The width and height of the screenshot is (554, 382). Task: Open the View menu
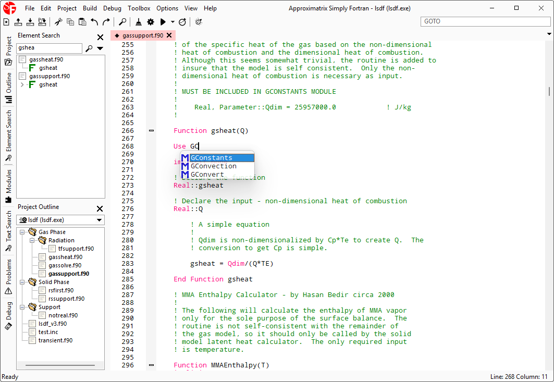click(191, 8)
